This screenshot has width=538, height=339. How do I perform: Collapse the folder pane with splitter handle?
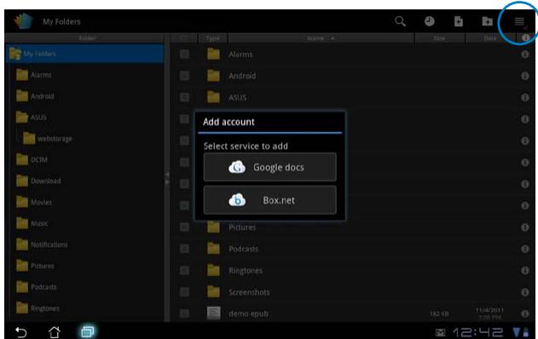pos(167,178)
